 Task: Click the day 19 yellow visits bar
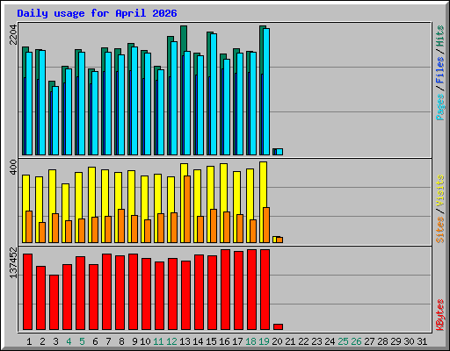point(263,184)
